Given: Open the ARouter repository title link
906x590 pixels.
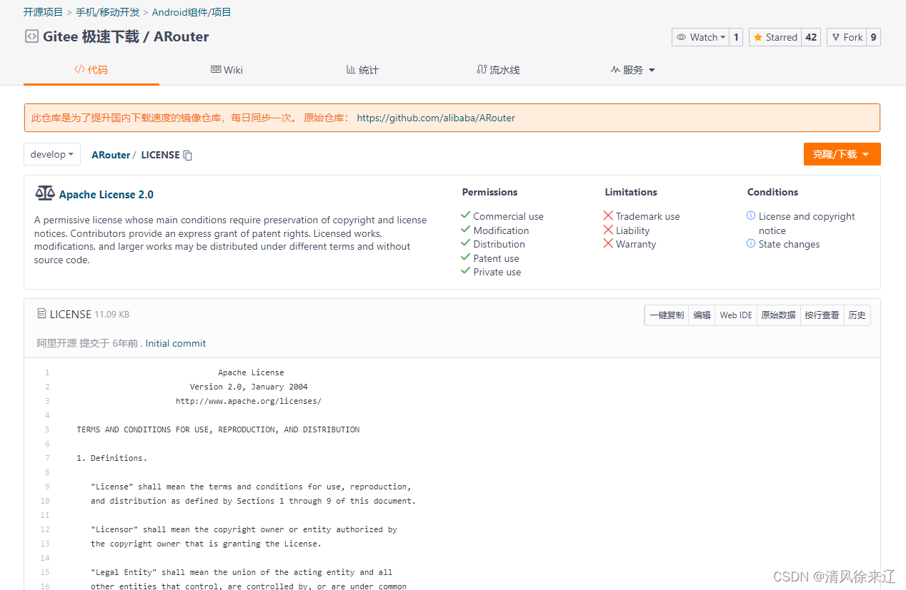Looking at the screenshot, I should (181, 36).
